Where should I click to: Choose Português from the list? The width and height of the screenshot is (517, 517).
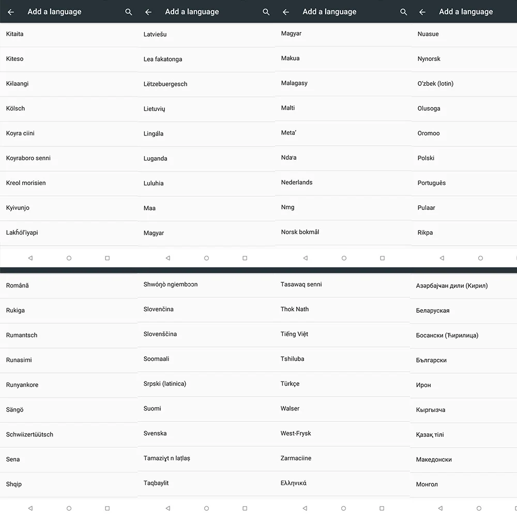click(464, 183)
